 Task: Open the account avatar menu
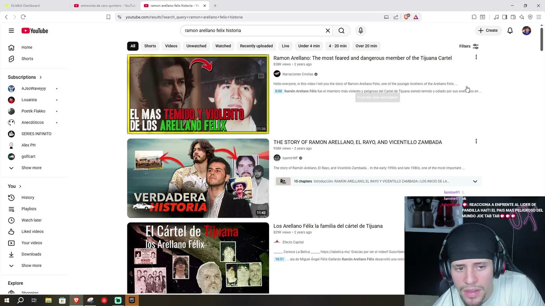(x=527, y=31)
